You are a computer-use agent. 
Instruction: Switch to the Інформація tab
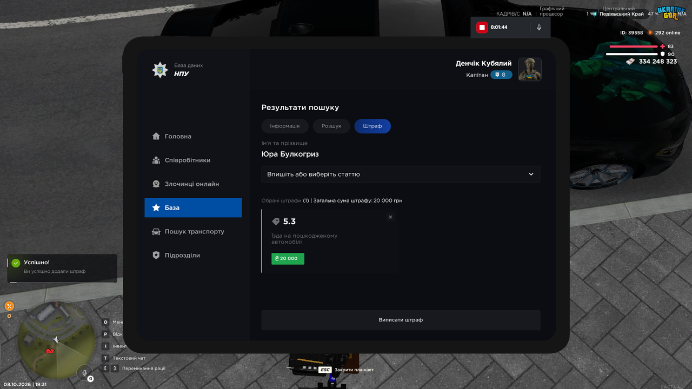pos(285,126)
